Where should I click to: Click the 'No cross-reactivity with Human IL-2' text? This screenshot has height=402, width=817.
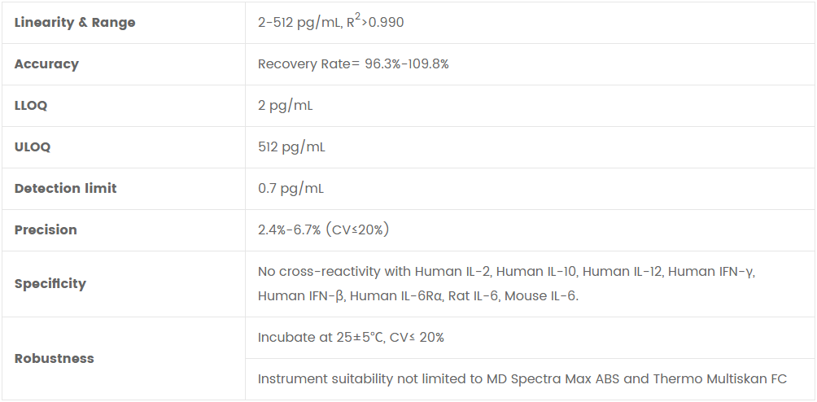coord(374,272)
